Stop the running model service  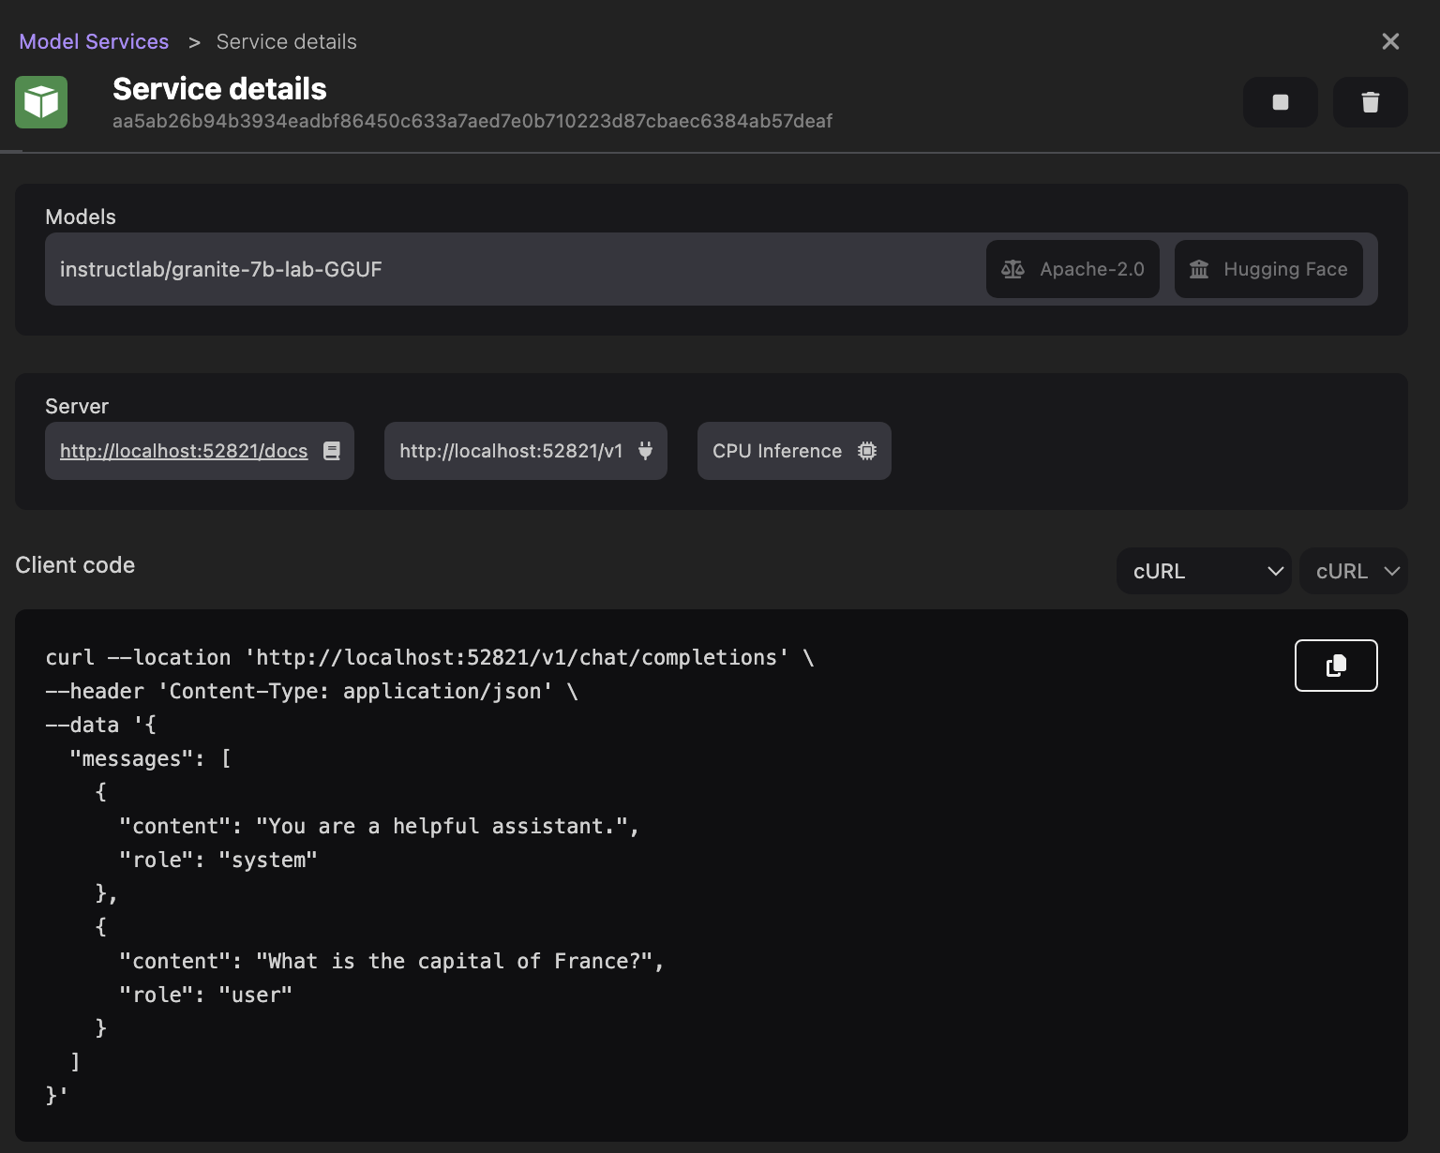pos(1280,102)
